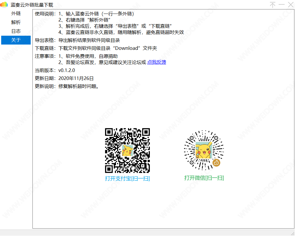Select the 关于 tab
This screenshot has height=236, width=295.
coord(16,40)
